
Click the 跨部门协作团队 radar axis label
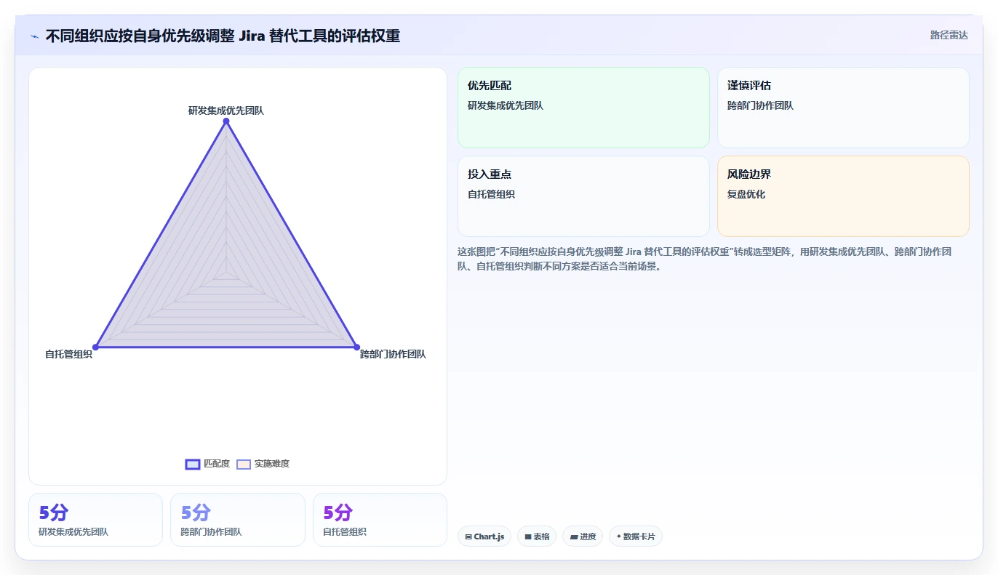pyautogui.click(x=393, y=355)
